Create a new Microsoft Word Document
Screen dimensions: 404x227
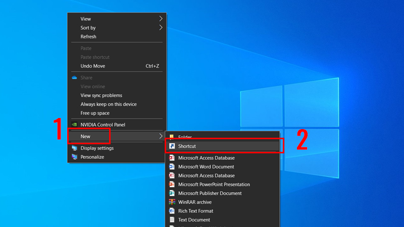206,166
